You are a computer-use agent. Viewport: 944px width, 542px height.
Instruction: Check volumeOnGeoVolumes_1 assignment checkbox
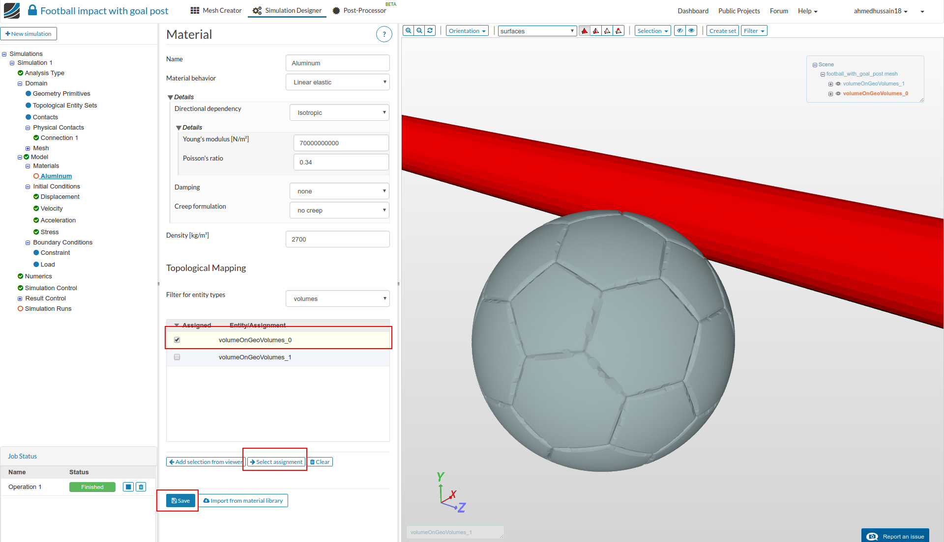tap(177, 357)
